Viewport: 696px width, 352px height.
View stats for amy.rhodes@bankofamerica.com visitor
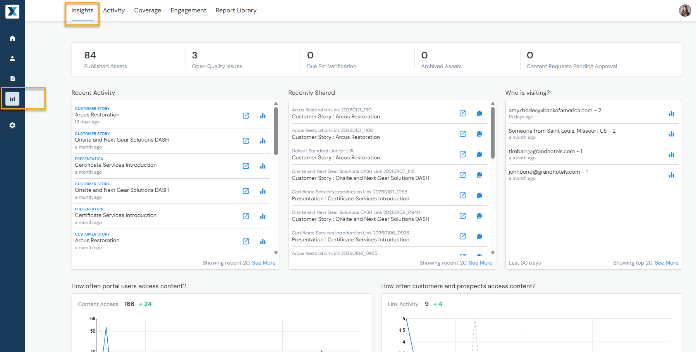(x=671, y=113)
